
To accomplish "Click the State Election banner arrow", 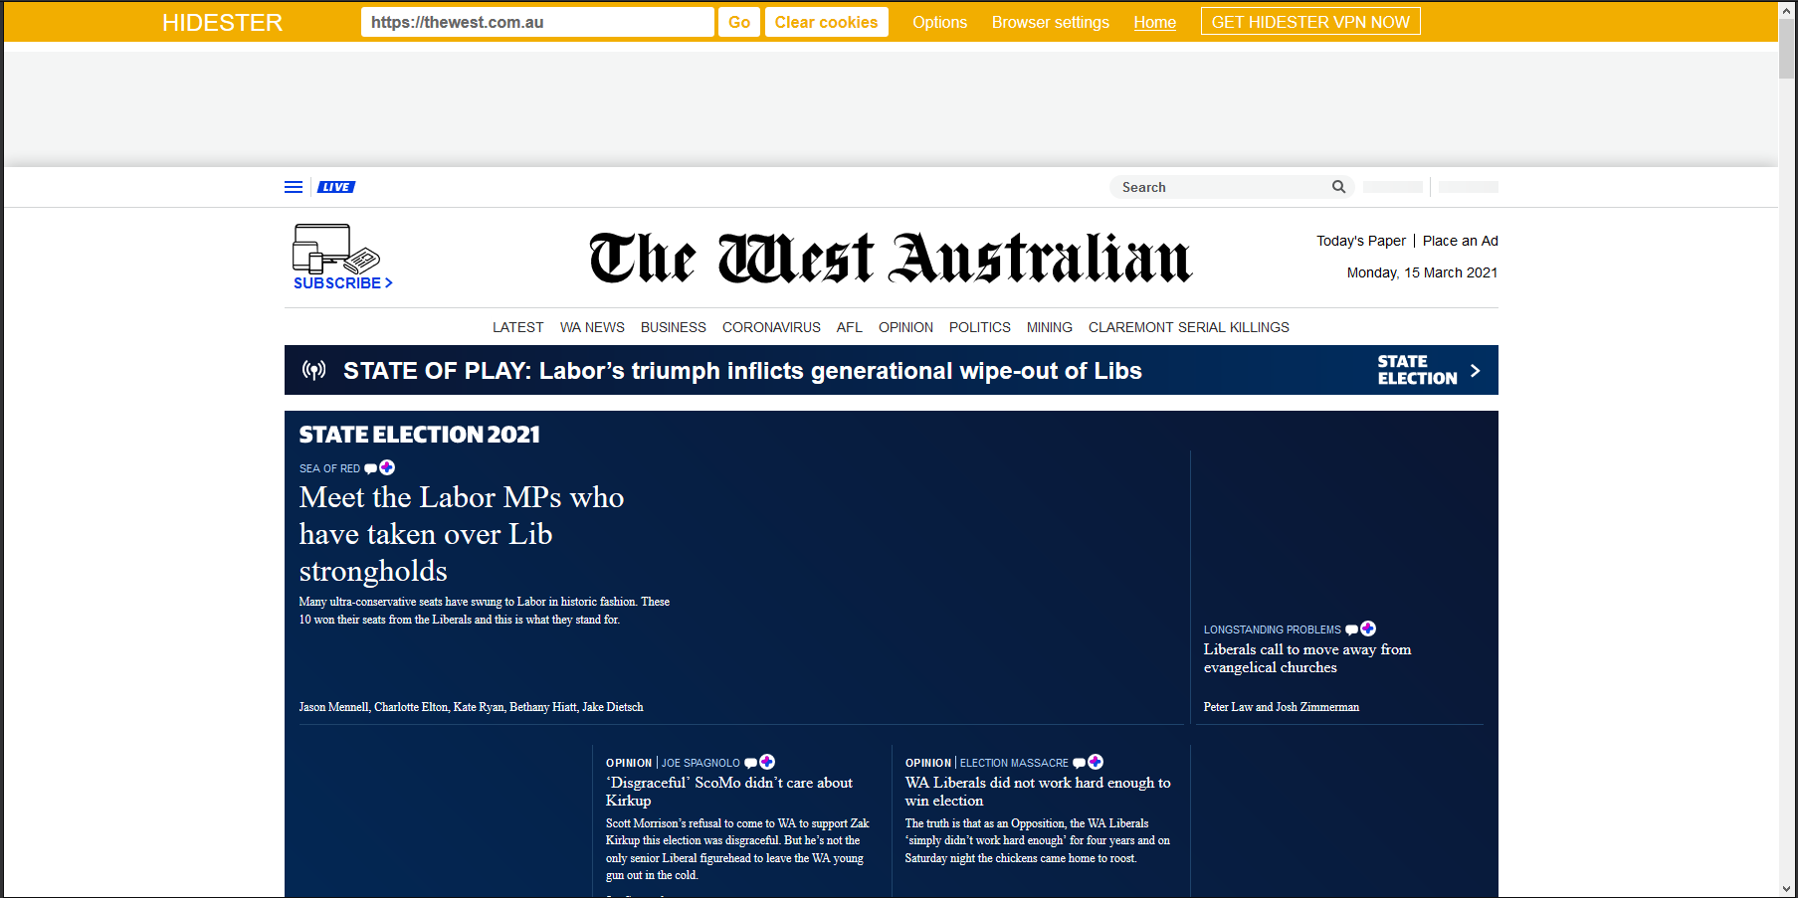I will pos(1475,371).
